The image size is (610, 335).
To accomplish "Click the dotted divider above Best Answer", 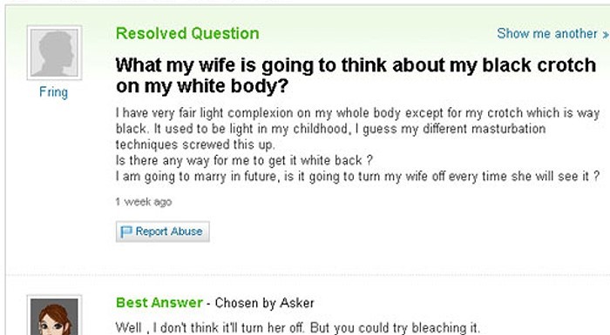I will (x=308, y=275).
